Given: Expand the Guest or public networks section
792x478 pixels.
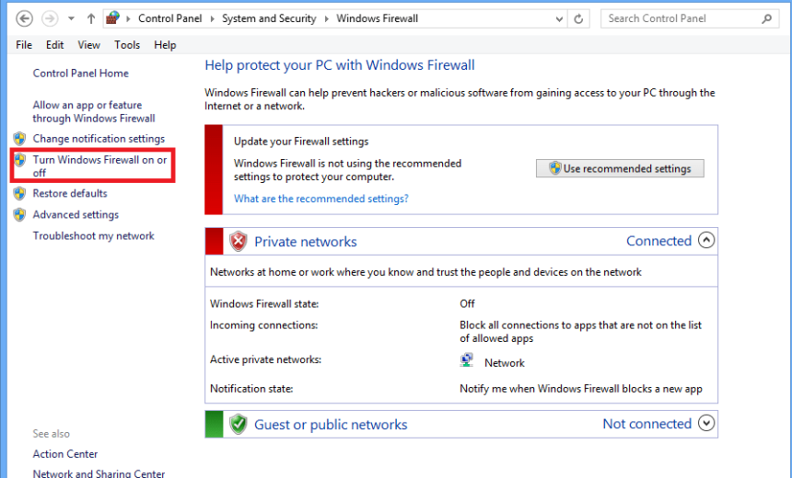Looking at the screenshot, I should [x=706, y=424].
